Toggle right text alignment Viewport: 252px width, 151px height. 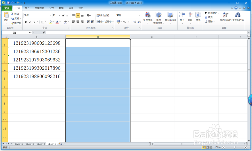(82, 21)
